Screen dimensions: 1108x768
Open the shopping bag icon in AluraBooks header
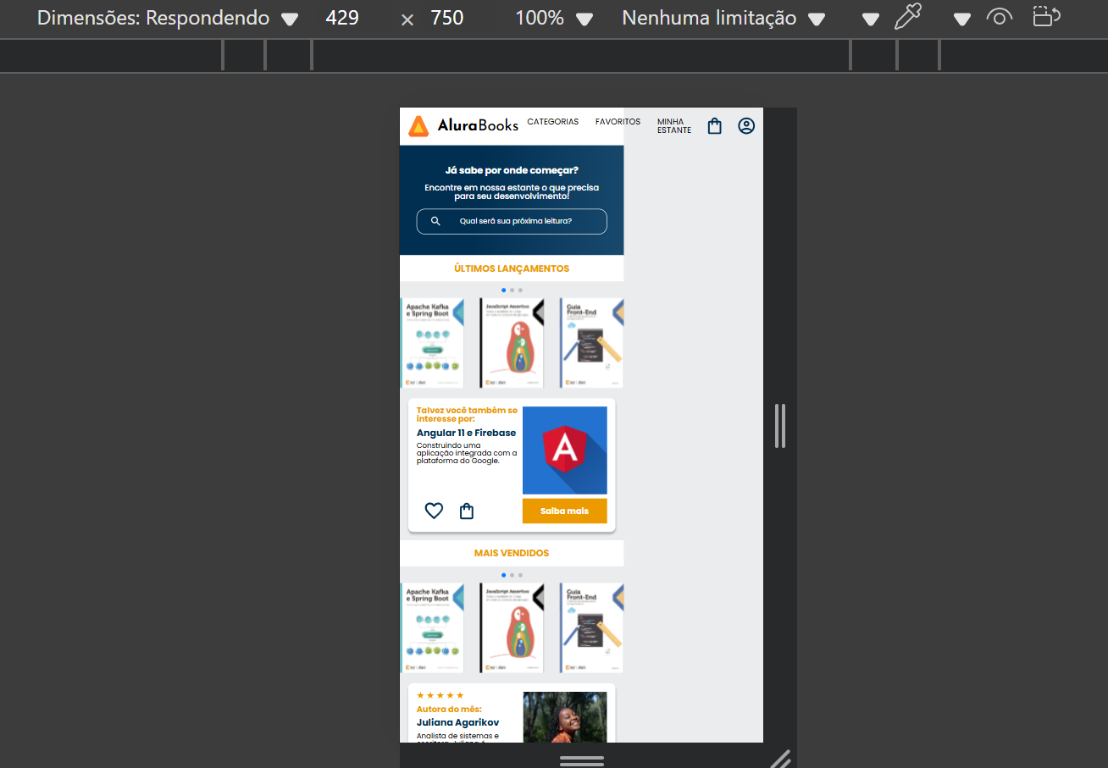[714, 126]
